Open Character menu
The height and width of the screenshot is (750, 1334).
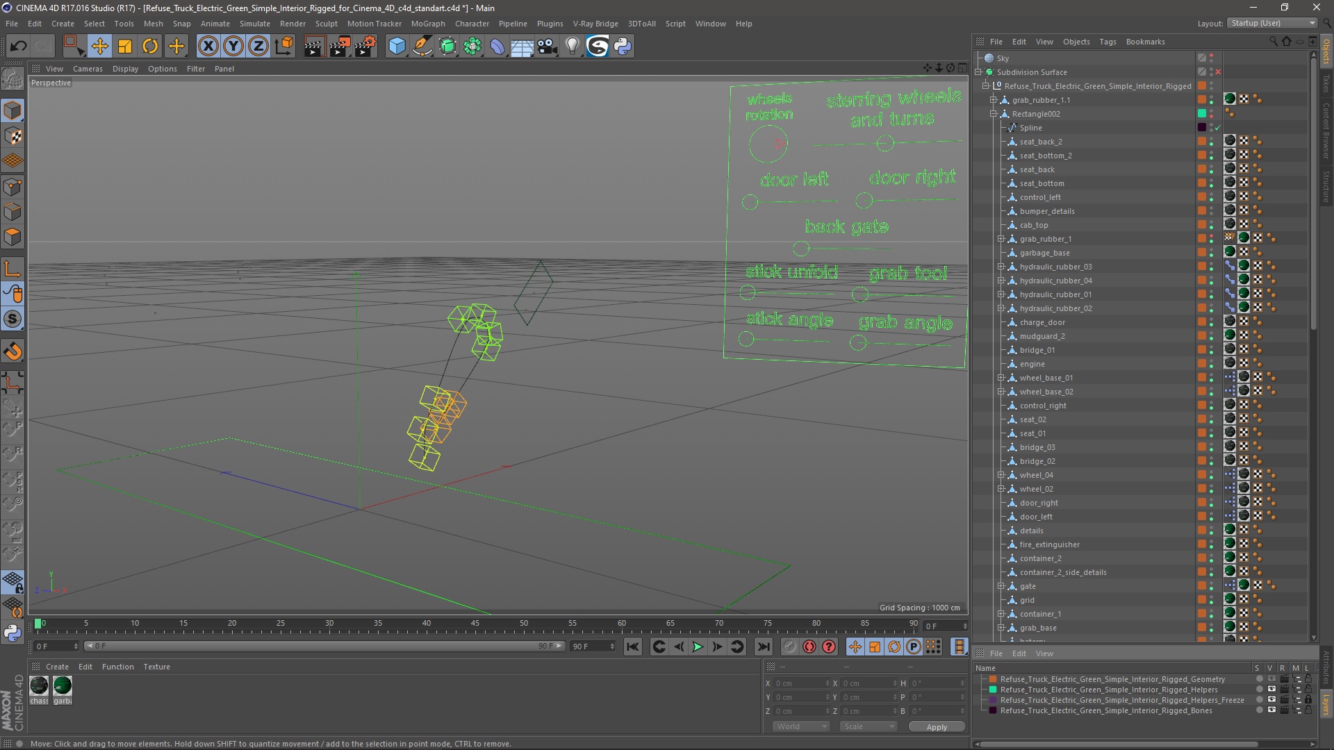(x=472, y=24)
